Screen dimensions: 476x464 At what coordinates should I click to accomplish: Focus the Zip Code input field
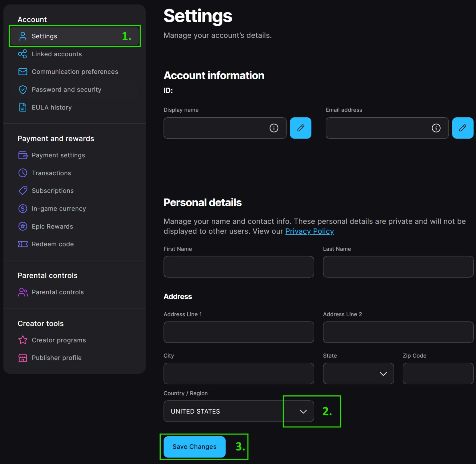click(438, 374)
